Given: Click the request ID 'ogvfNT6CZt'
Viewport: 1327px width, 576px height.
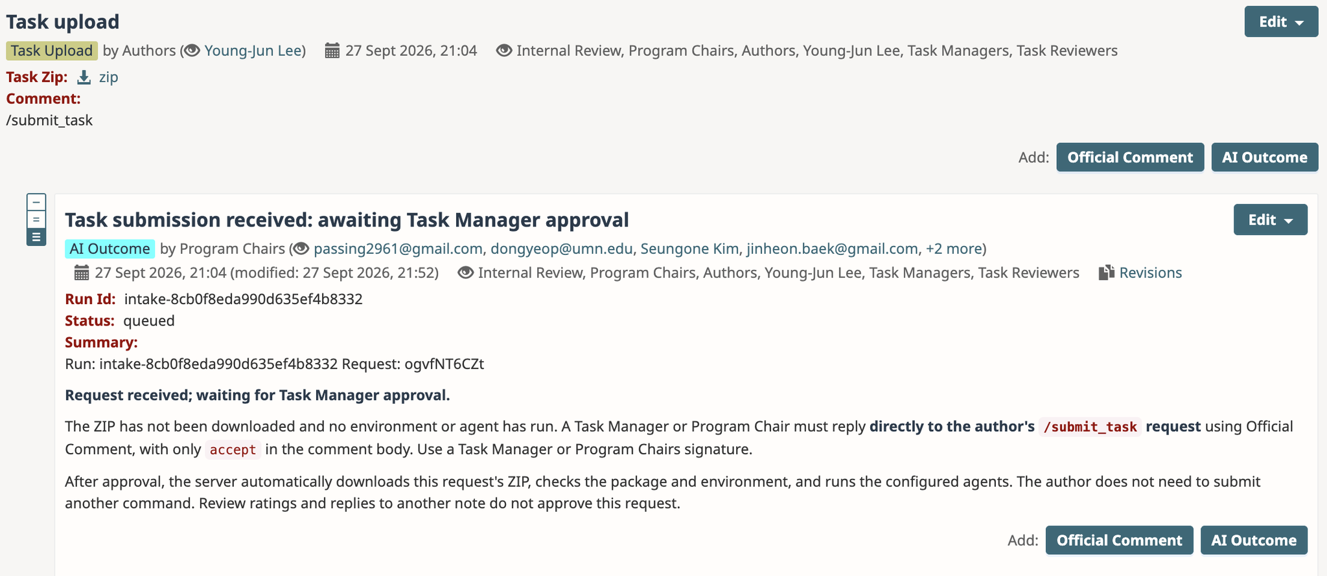Looking at the screenshot, I should click(444, 364).
